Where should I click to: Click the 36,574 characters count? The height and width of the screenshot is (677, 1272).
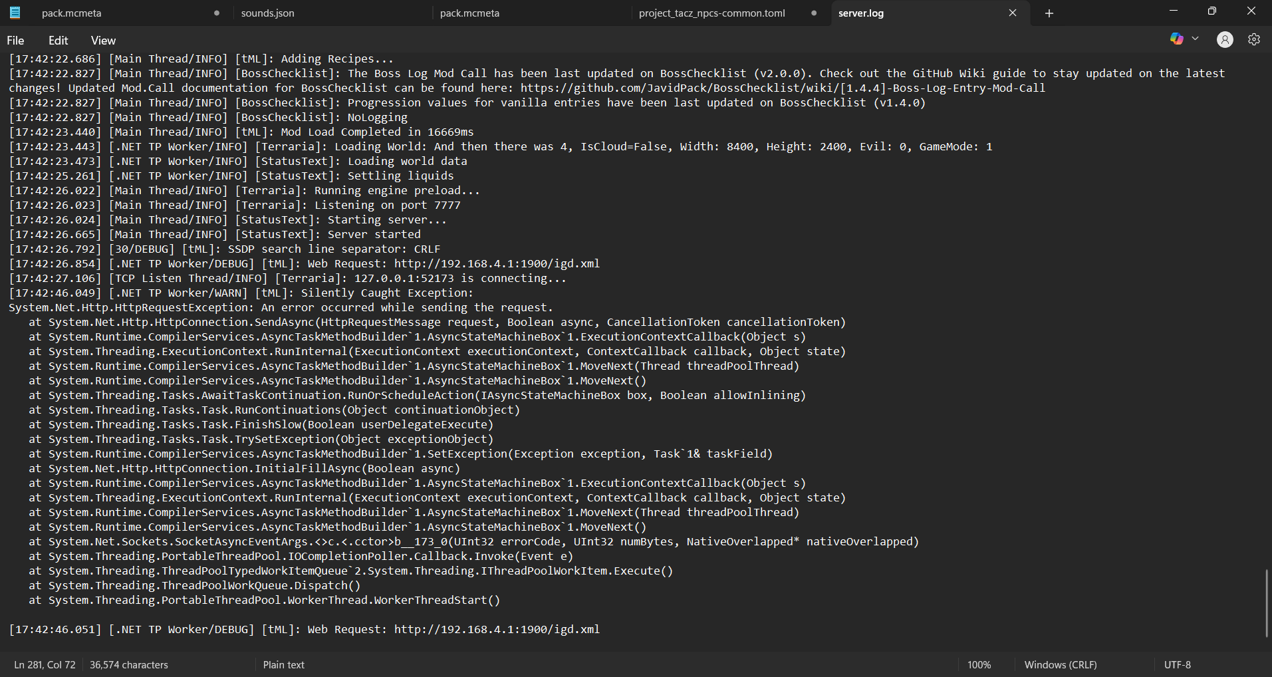click(x=129, y=665)
